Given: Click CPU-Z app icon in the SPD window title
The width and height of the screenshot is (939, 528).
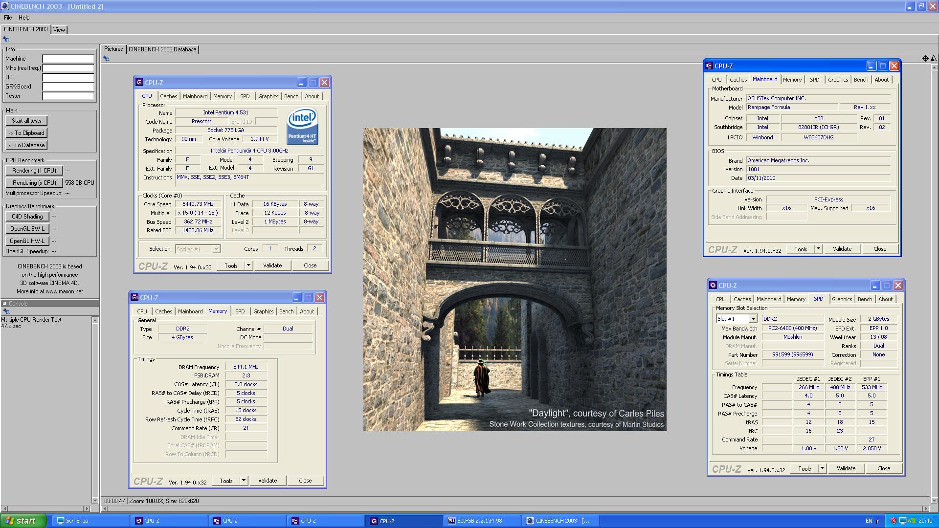Looking at the screenshot, I should (713, 286).
